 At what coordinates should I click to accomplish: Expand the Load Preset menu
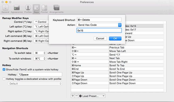(x=92, y=96)
